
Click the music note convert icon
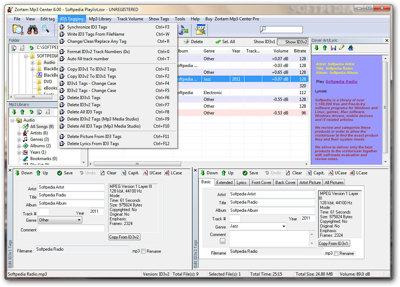coord(183,30)
